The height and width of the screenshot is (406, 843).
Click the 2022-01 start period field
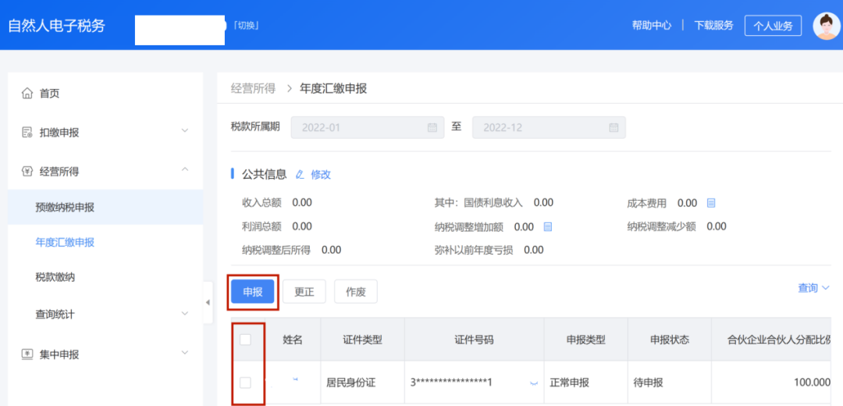pyautogui.click(x=368, y=127)
